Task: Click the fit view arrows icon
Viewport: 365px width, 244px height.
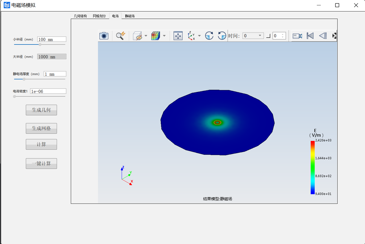Action: coord(178,36)
